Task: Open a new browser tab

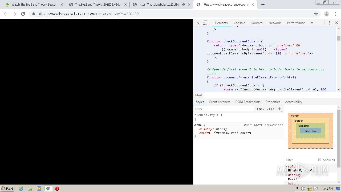Action: tap(263, 5)
